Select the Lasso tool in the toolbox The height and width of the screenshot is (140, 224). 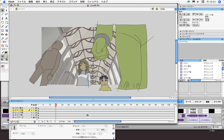tap(6, 14)
